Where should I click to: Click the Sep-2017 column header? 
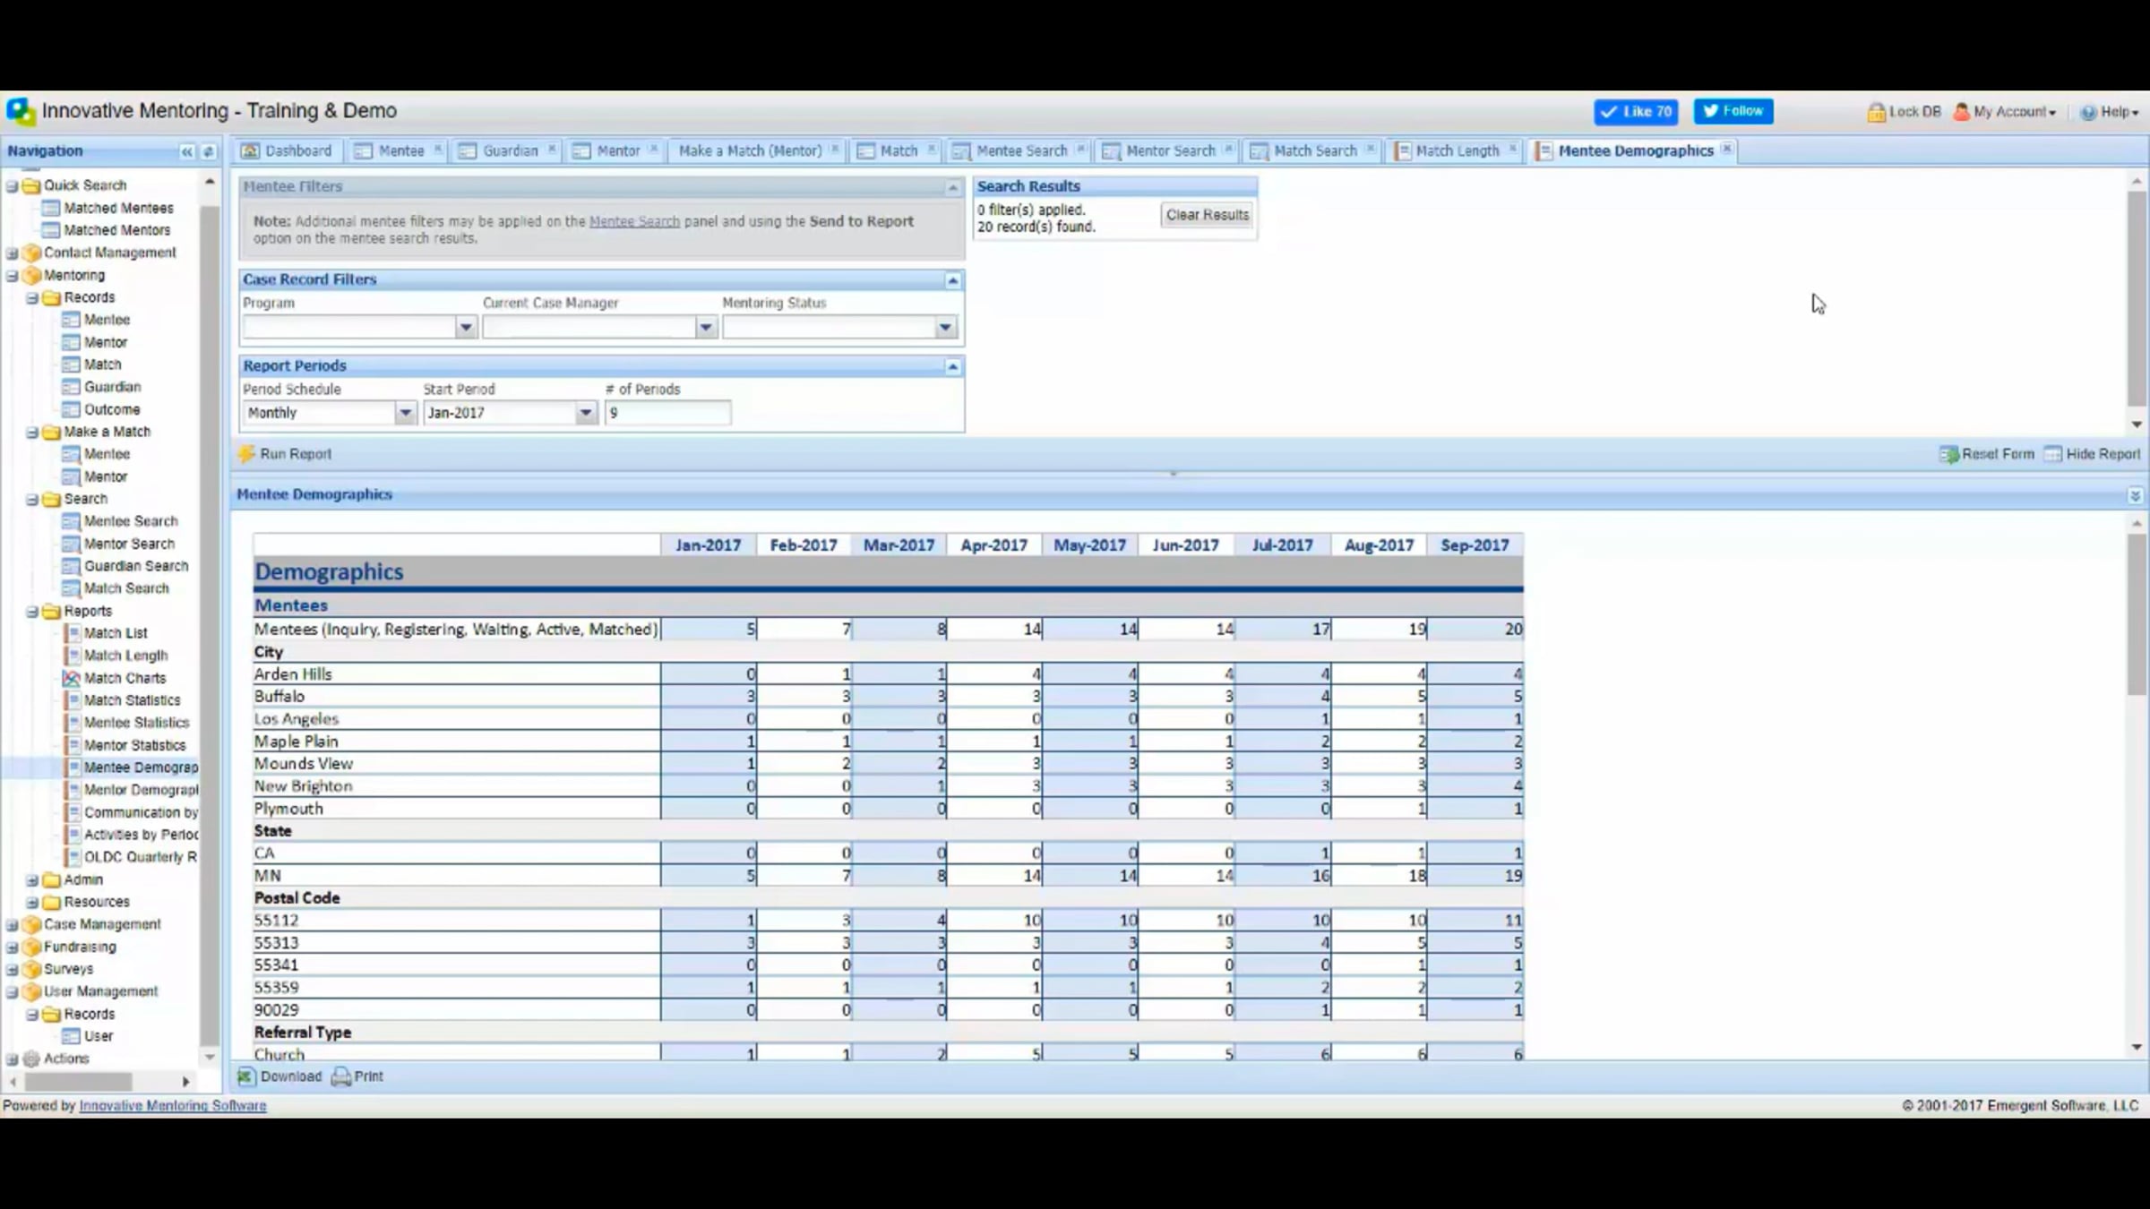click(x=1475, y=545)
